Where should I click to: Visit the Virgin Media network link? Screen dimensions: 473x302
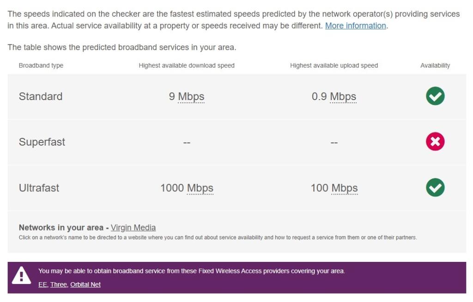pos(133,227)
